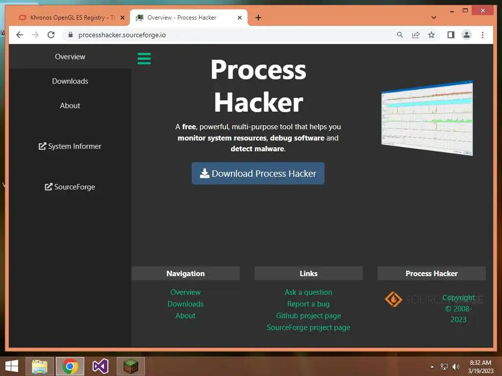
Task: Click the padlock site info icon
Action: pos(71,35)
